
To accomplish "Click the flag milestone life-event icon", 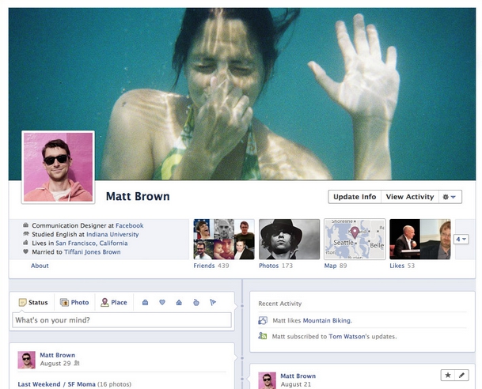I will [212, 302].
